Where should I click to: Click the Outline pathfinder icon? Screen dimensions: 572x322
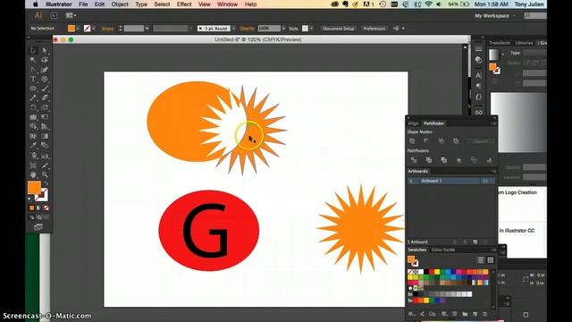point(474,160)
